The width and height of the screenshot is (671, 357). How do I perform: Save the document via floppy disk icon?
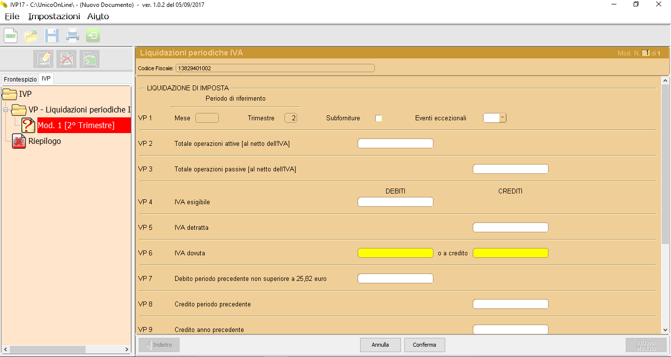52,35
